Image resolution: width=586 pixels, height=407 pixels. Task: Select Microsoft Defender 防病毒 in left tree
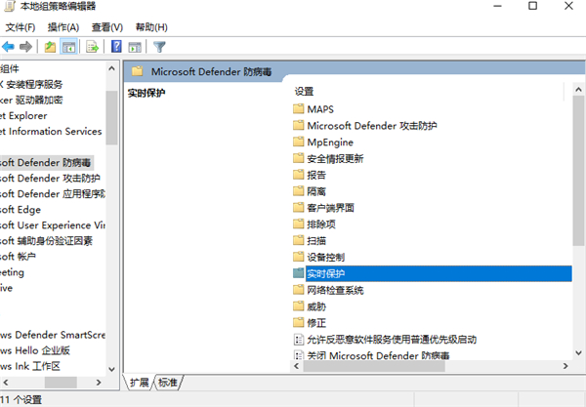(x=47, y=162)
